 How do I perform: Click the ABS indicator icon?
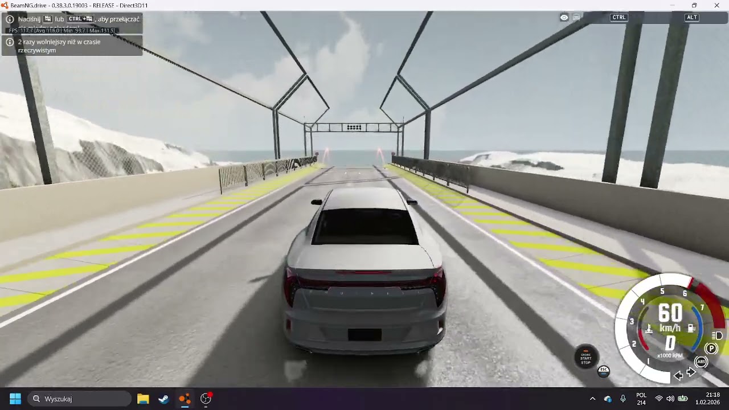pyautogui.click(x=701, y=362)
